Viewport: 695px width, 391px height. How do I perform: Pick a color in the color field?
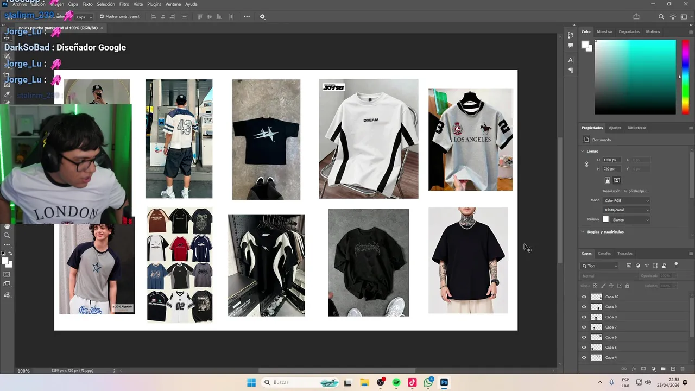[635, 77]
